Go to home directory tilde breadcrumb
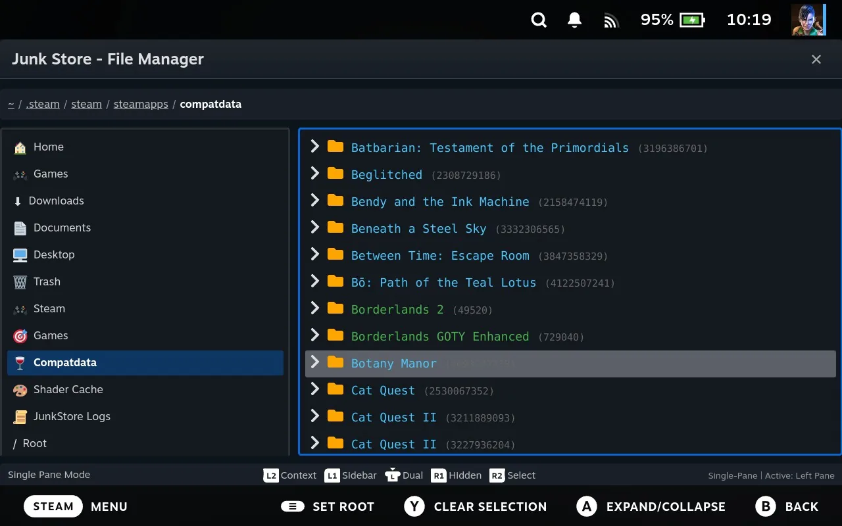 click(x=11, y=104)
